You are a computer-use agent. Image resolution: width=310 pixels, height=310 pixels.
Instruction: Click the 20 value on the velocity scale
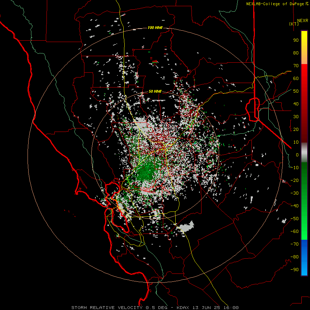click(x=296, y=130)
